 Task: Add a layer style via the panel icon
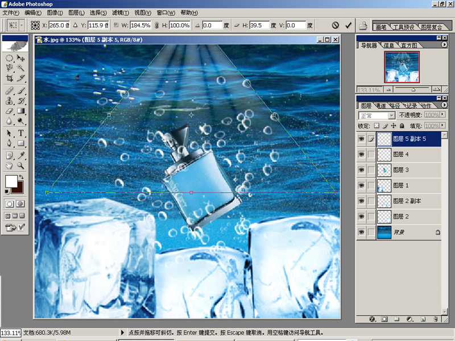click(x=373, y=319)
